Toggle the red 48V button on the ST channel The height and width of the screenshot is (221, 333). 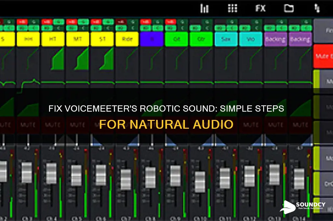(96, 22)
